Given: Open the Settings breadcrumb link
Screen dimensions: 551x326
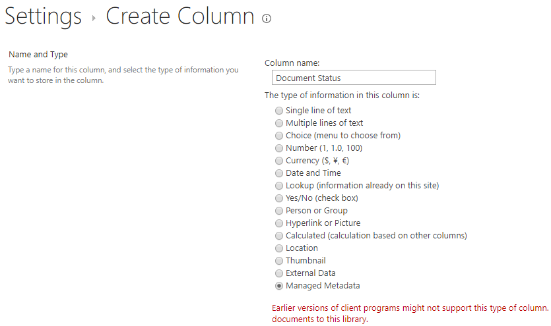Looking at the screenshot, I should (x=43, y=16).
